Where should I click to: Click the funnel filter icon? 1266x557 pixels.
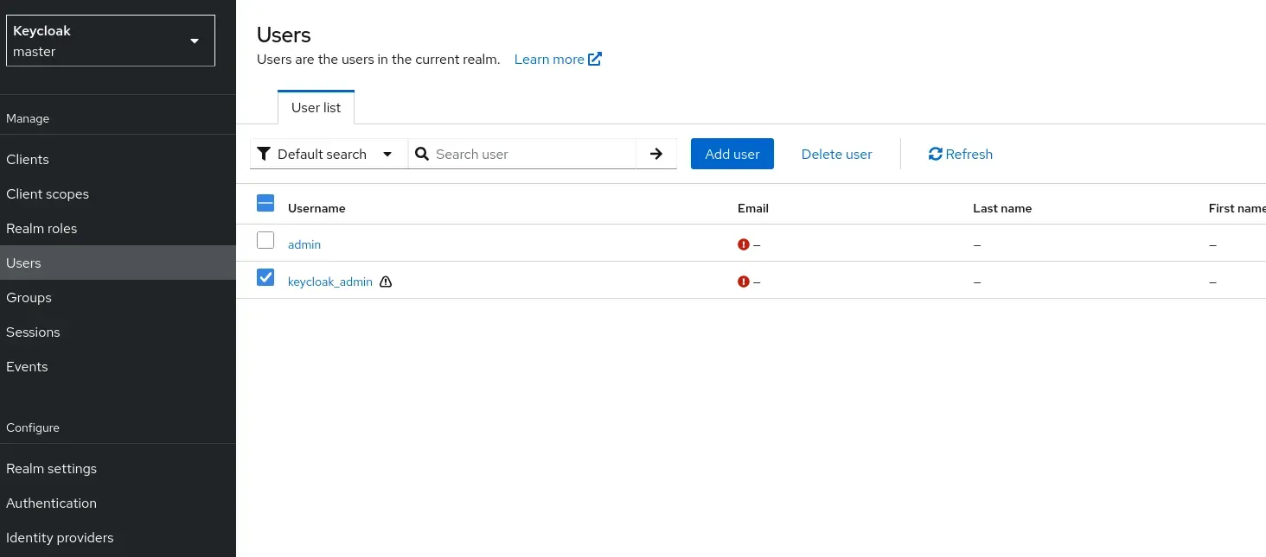(265, 154)
